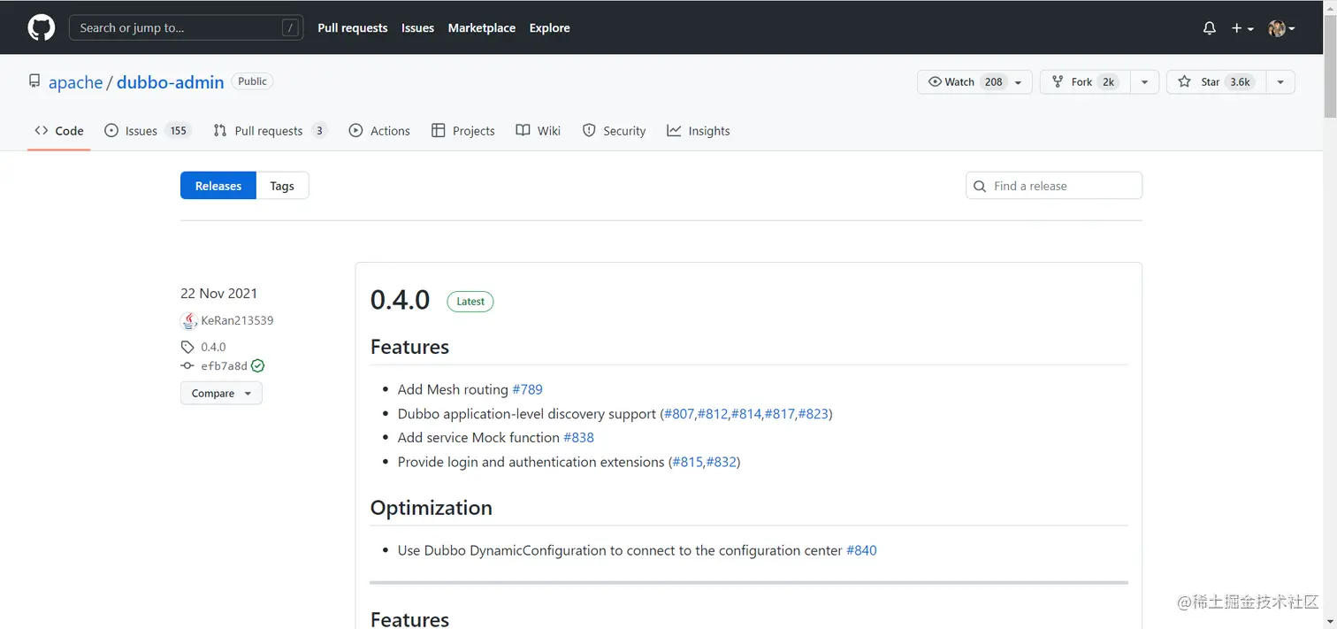Screen dimensions: 1337x629
Task: Open #814 link
Action: (746, 413)
